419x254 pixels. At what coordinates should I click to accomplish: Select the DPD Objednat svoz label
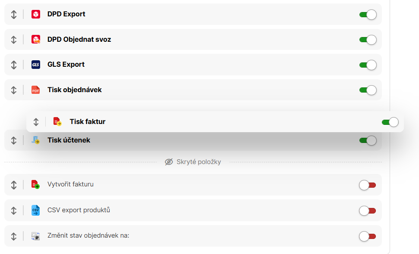(x=79, y=40)
